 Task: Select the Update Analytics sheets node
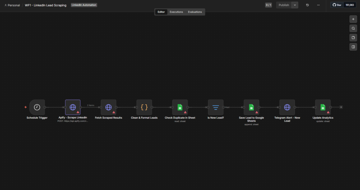323,107
